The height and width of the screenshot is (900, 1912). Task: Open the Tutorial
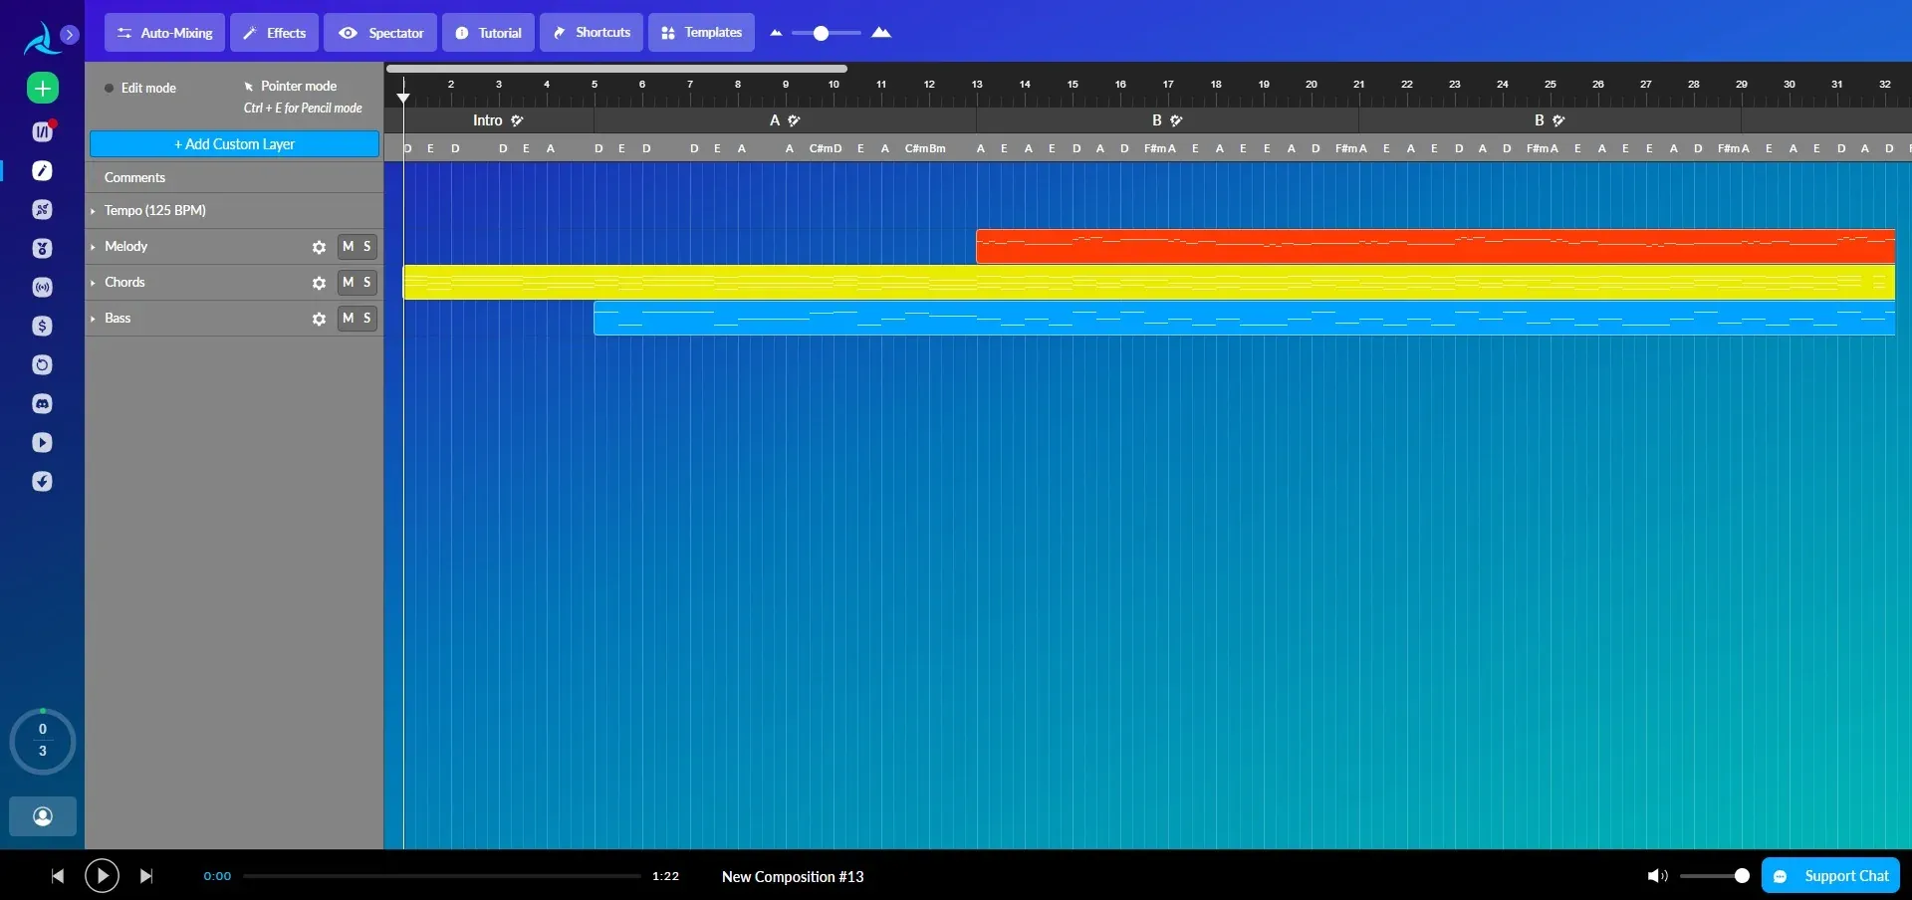pos(488,33)
